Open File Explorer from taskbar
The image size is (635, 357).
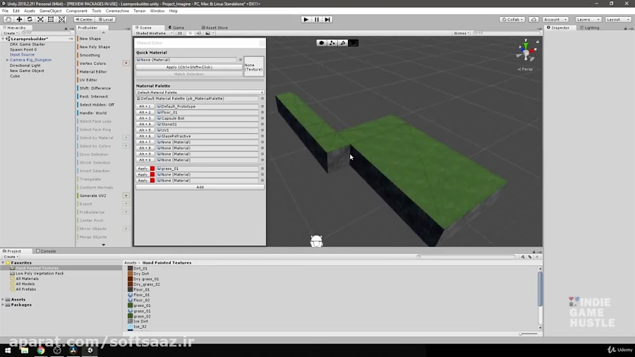[x=25, y=351]
